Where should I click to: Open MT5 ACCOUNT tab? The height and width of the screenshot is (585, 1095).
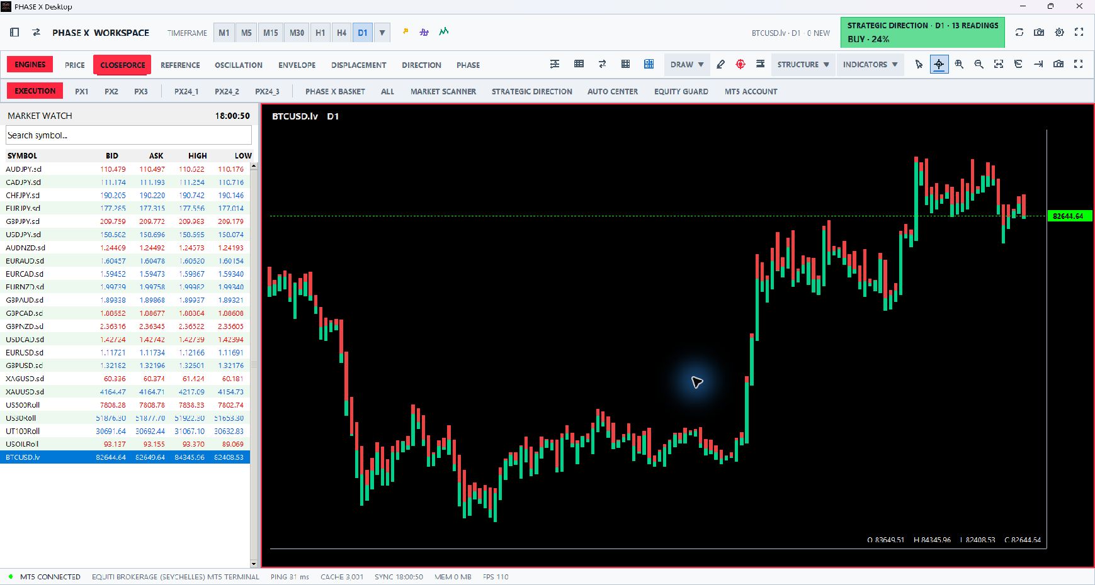(x=751, y=91)
